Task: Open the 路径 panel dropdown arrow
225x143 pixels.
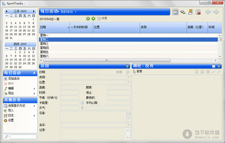Action: [x=219, y=66]
